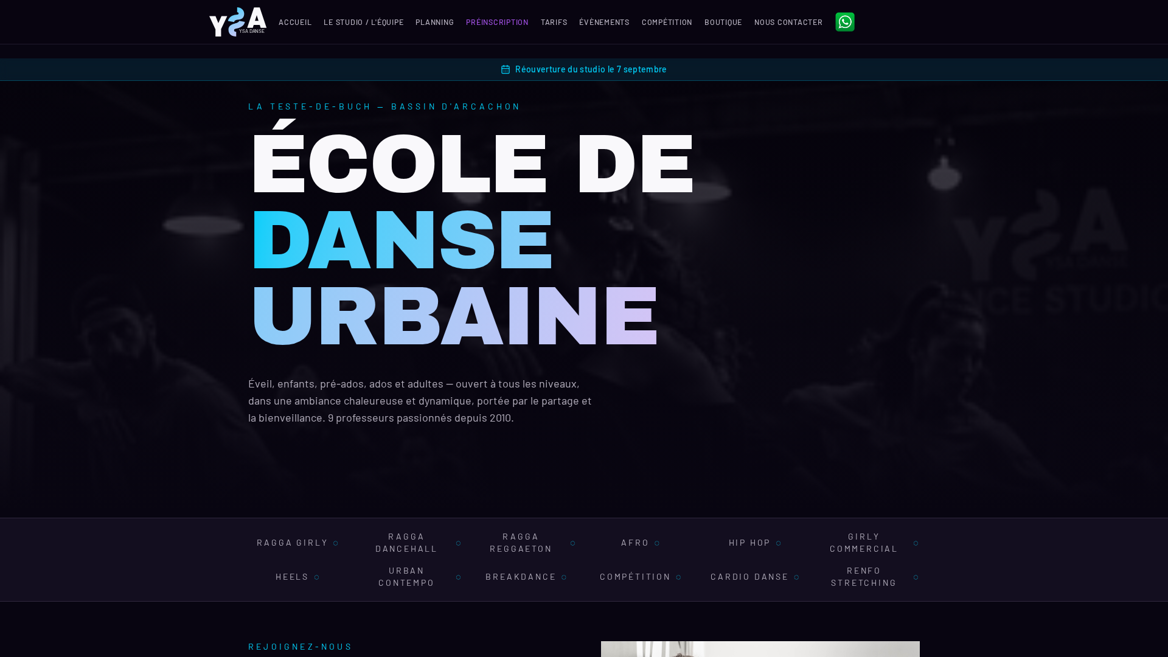
Task: Open Tarifs page
Action: click(554, 22)
